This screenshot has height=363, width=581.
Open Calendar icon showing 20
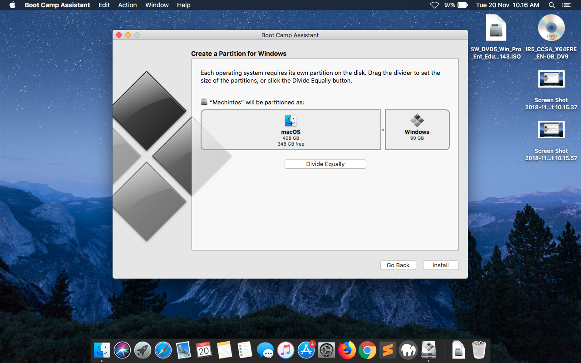[x=204, y=350]
